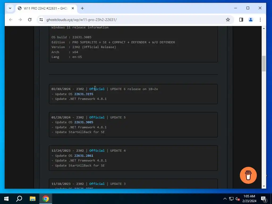
Task: Open the 22631.2861 build link
Action: point(84,156)
